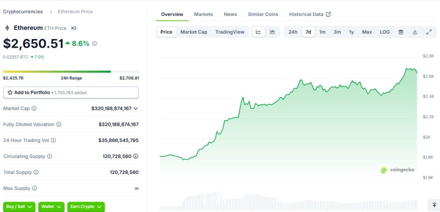Click Market Cap info icon
Screen dimensions: 440x212
point(34,108)
